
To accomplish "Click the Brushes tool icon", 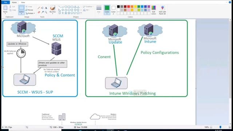I will [x=52, y=8].
